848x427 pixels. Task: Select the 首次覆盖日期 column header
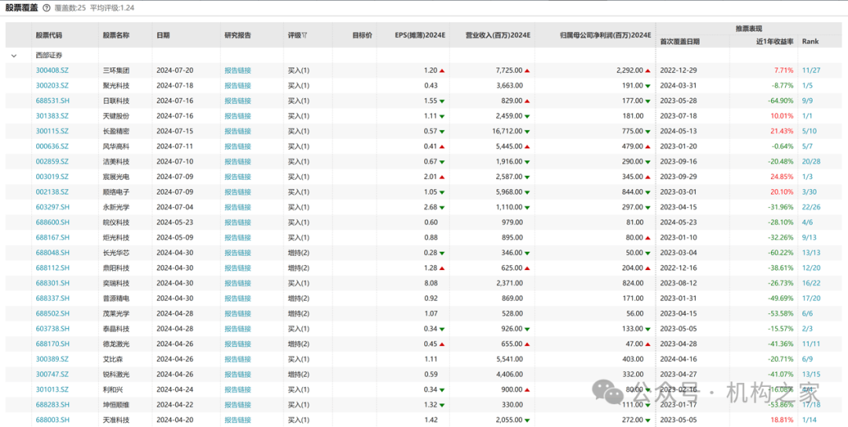679,42
